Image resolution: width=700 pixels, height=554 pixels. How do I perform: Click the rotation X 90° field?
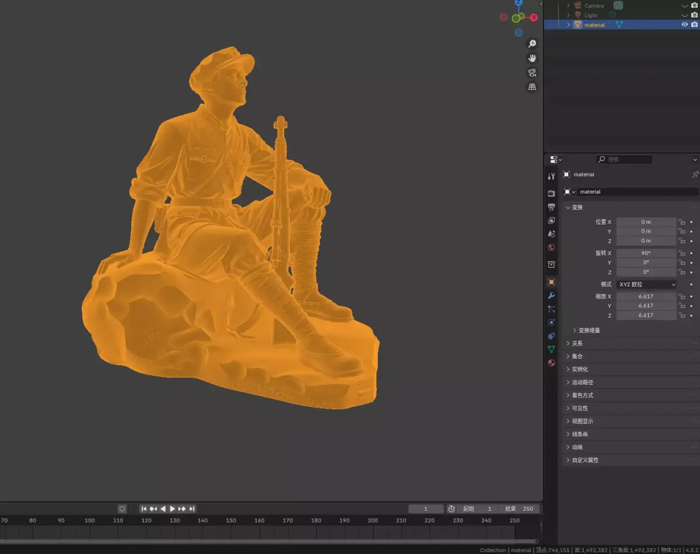pyautogui.click(x=646, y=253)
